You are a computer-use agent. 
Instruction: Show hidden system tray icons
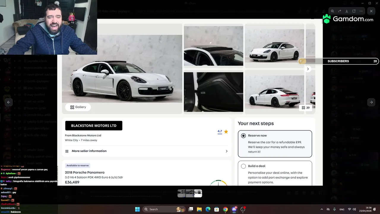[322, 209]
